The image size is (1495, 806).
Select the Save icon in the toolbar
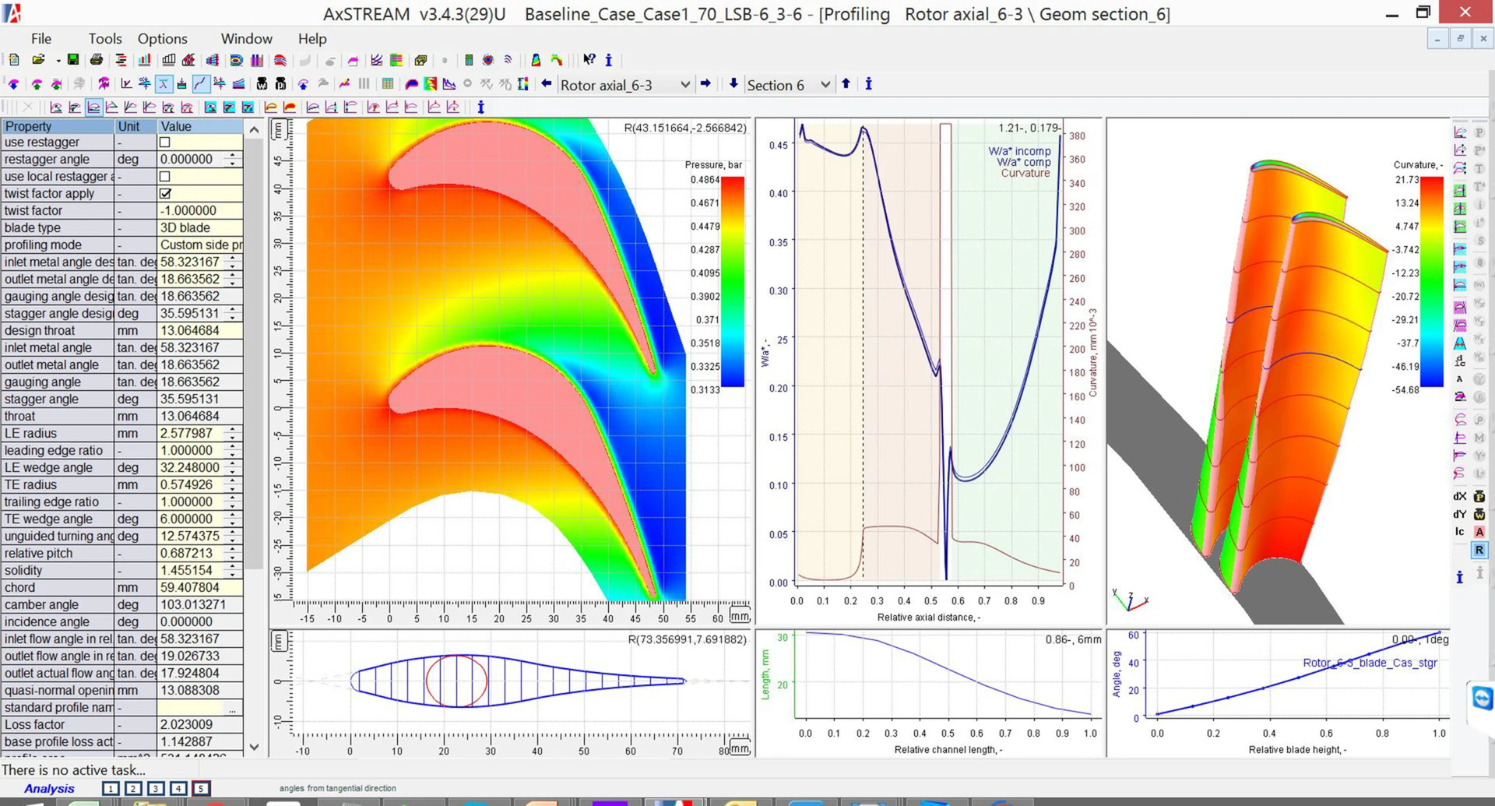(x=72, y=60)
